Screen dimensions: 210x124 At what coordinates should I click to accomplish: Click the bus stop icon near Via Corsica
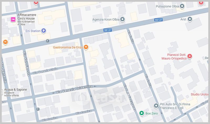(38, 109)
